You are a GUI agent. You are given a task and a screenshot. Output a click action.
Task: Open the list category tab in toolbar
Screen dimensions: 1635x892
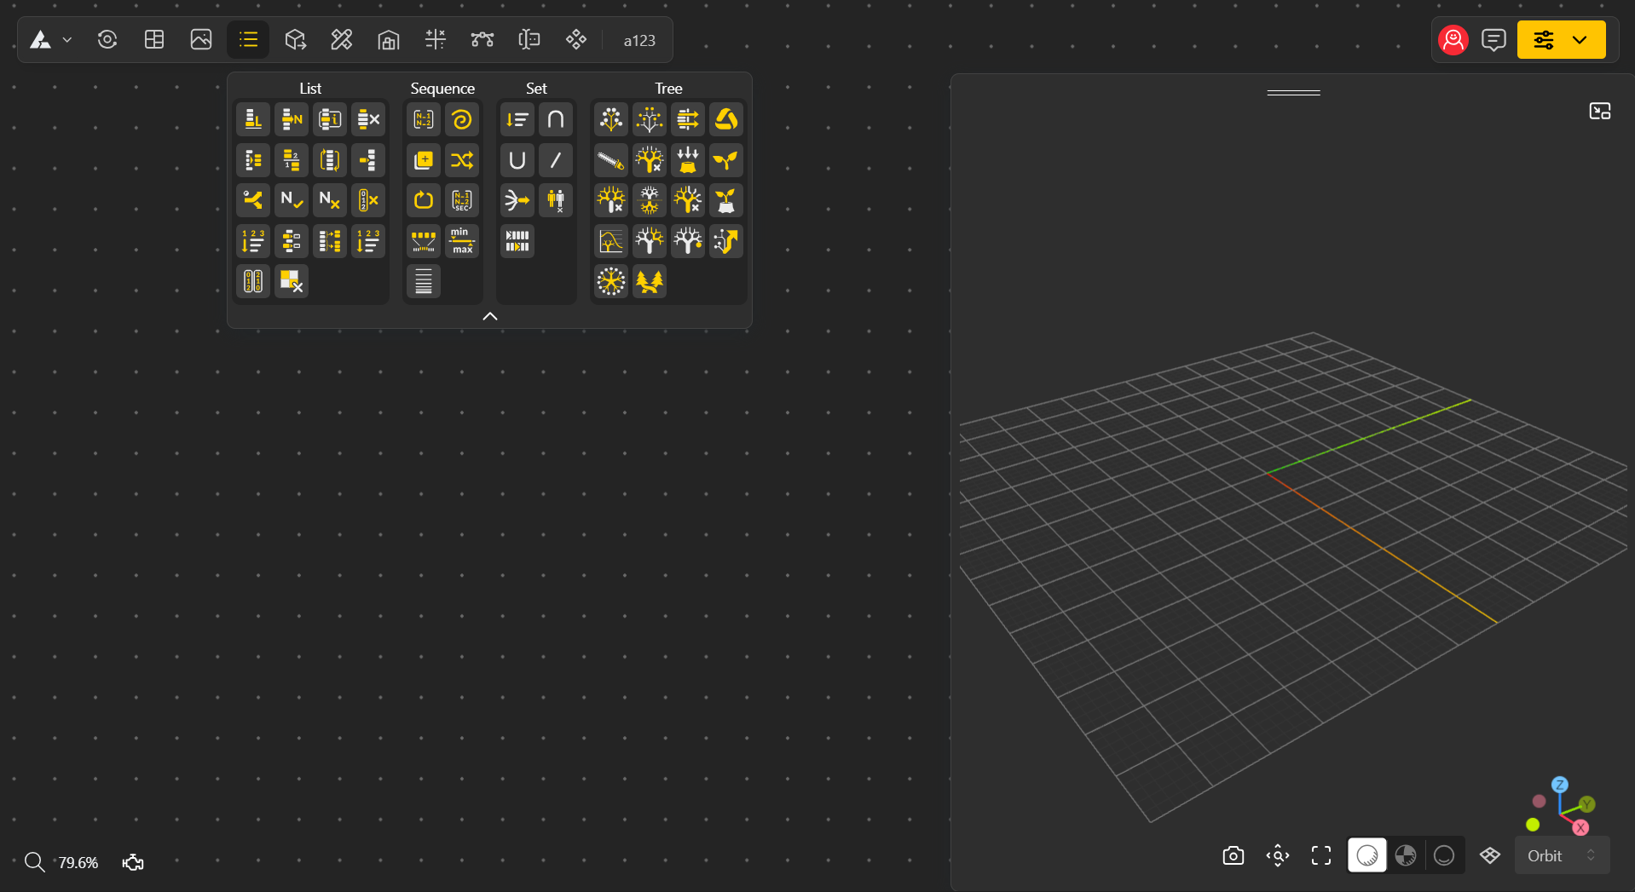248,40
